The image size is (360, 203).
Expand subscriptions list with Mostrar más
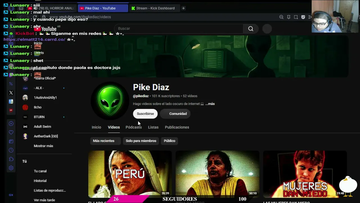pos(43,146)
